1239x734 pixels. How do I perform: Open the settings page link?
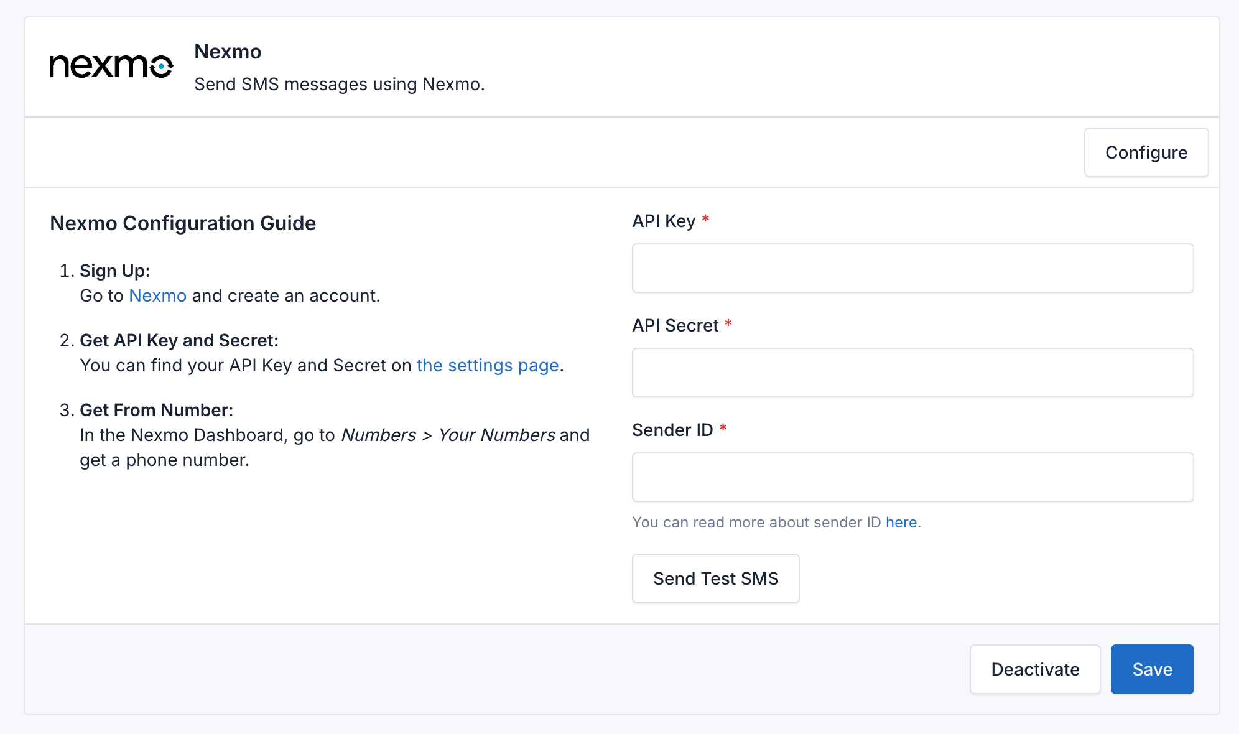coord(488,365)
